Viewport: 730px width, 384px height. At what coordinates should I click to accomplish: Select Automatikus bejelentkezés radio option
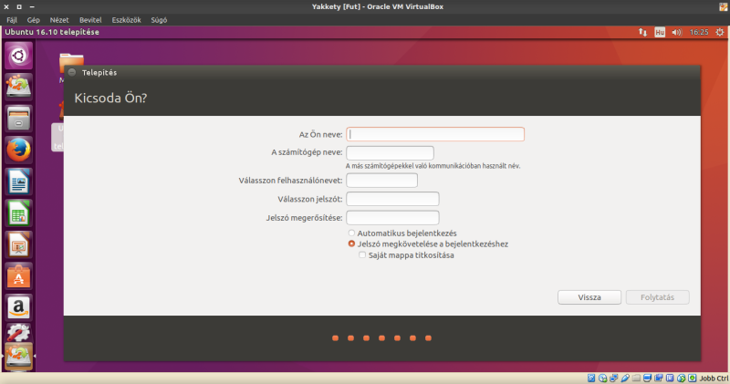[352, 234]
